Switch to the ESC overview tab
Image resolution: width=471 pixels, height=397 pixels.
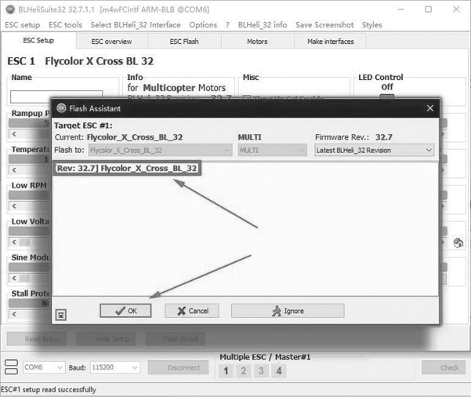pyautogui.click(x=111, y=42)
